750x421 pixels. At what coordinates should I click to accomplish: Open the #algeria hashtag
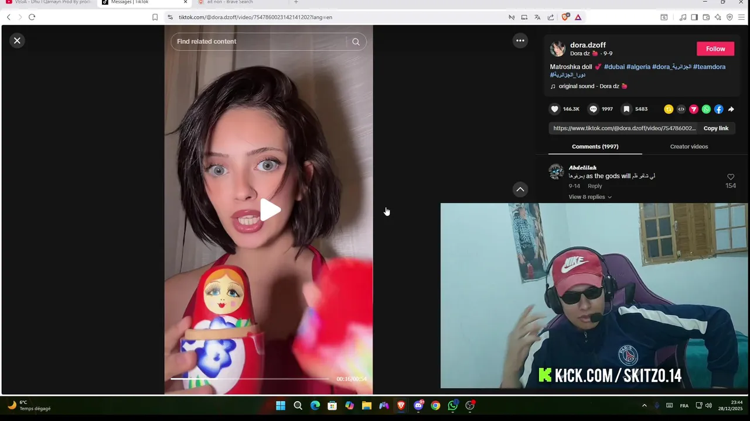[x=638, y=67]
